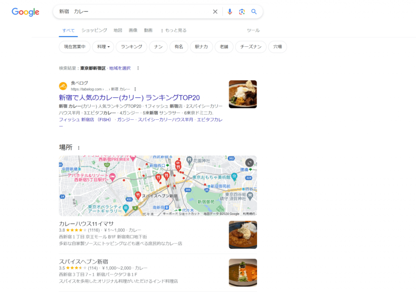Open the ガンジー sitelink
The width and height of the screenshot is (416, 292).
pyautogui.click(x=125, y=120)
